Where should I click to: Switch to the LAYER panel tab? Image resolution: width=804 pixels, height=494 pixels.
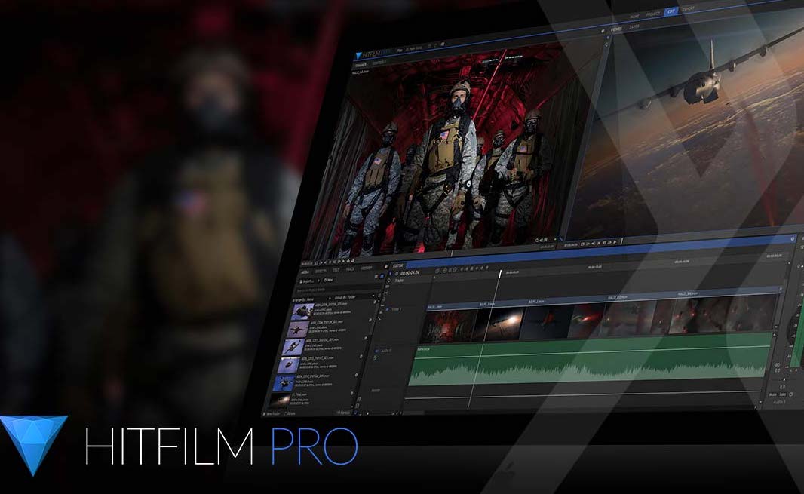click(x=634, y=26)
